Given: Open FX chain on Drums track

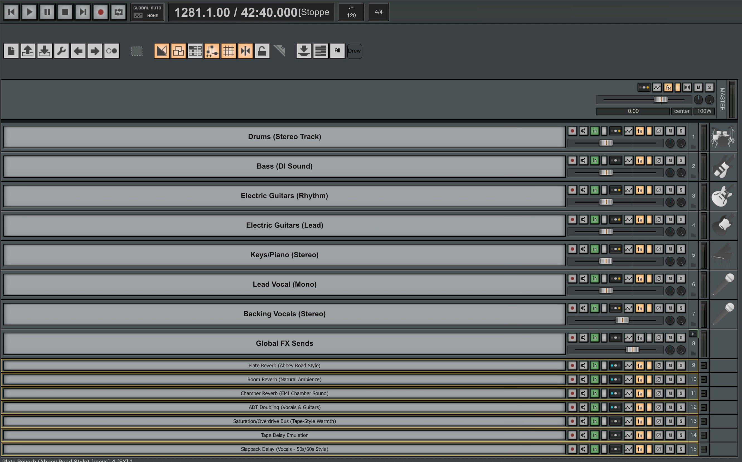Looking at the screenshot, I should tap(640, 131).
